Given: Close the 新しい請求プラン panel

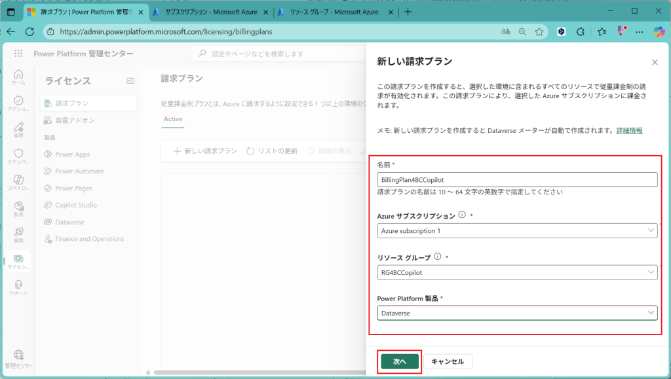Looking at the screenshot, I should pos(655,62).
